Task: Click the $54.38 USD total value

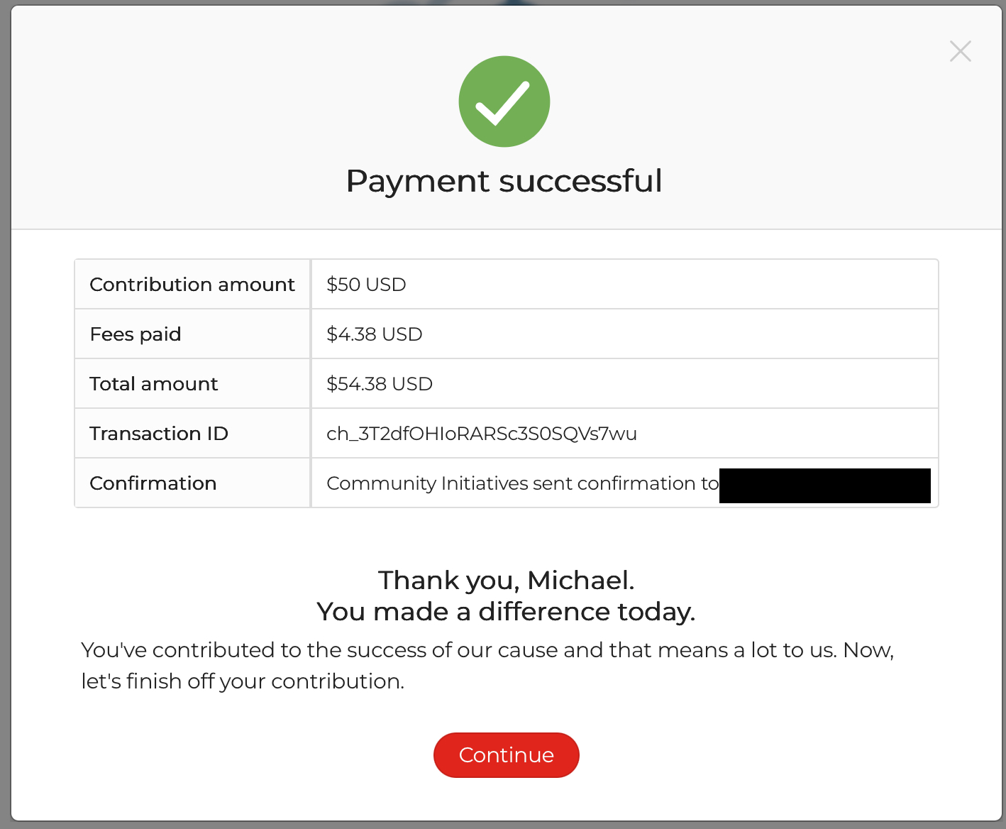Action: [x=379, y=384]
